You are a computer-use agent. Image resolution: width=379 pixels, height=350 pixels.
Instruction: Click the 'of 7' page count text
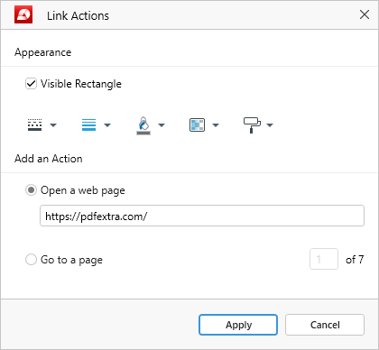coord(355,259)
